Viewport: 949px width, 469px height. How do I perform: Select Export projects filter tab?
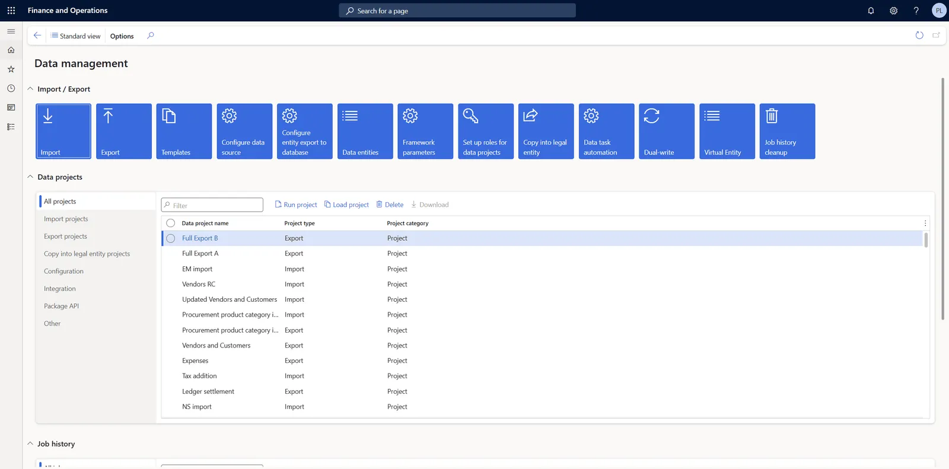pos(97,237)
